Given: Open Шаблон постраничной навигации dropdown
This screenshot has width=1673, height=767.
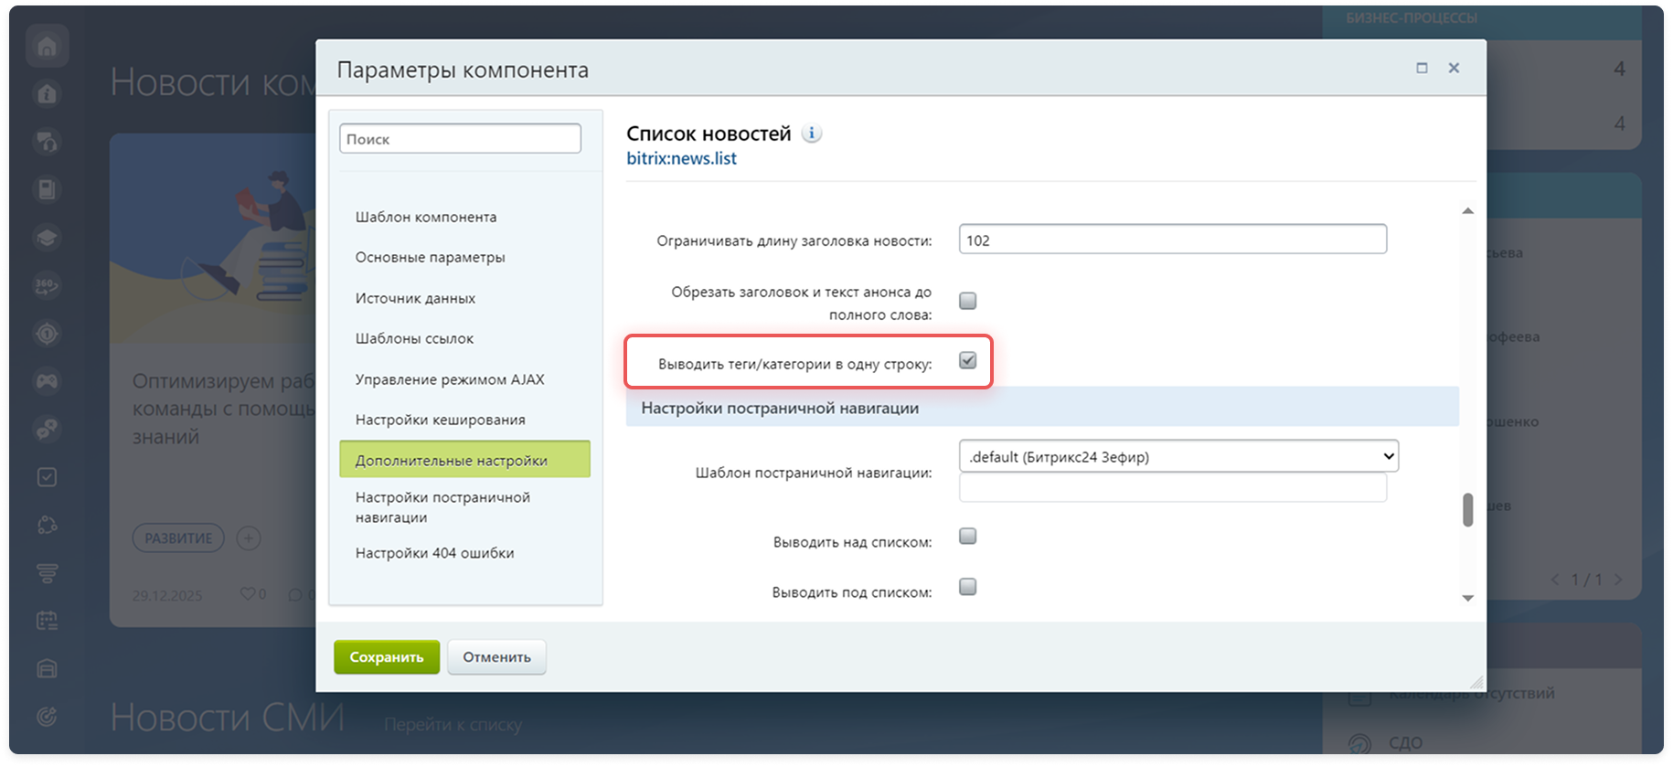Looking at the screenshot, I should coord(1177,456).
